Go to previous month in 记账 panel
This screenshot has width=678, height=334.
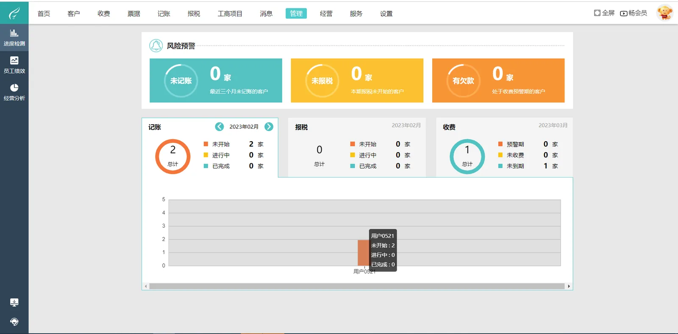pyautogui.click(x=220, y=127)
